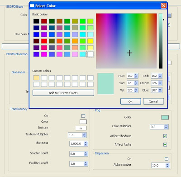The width and height of the screenshot is (181, 177).
Task: Click the Blue value field
Action: click(x=154, y=90)
